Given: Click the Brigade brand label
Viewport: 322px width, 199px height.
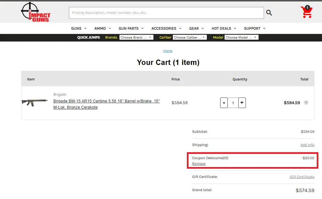Looking at the screenshot, I should pyautogui.click(x=60, y=94).
